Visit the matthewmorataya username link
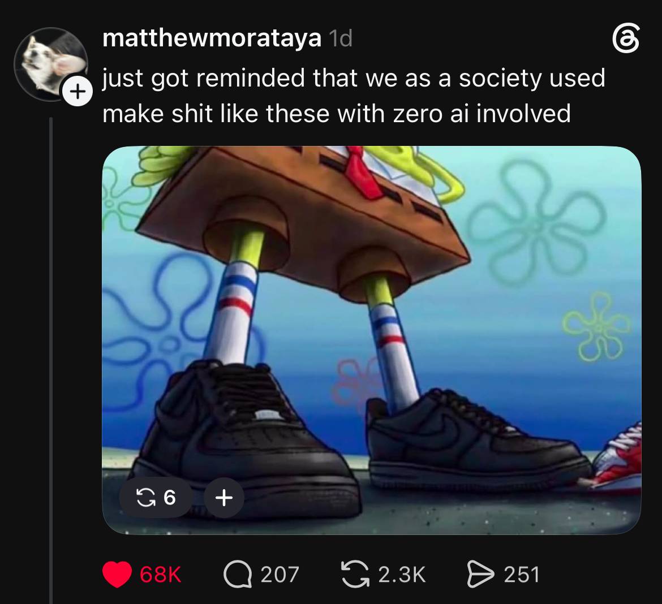Screen dimensions: 662x604 click(x=212, y=39)
